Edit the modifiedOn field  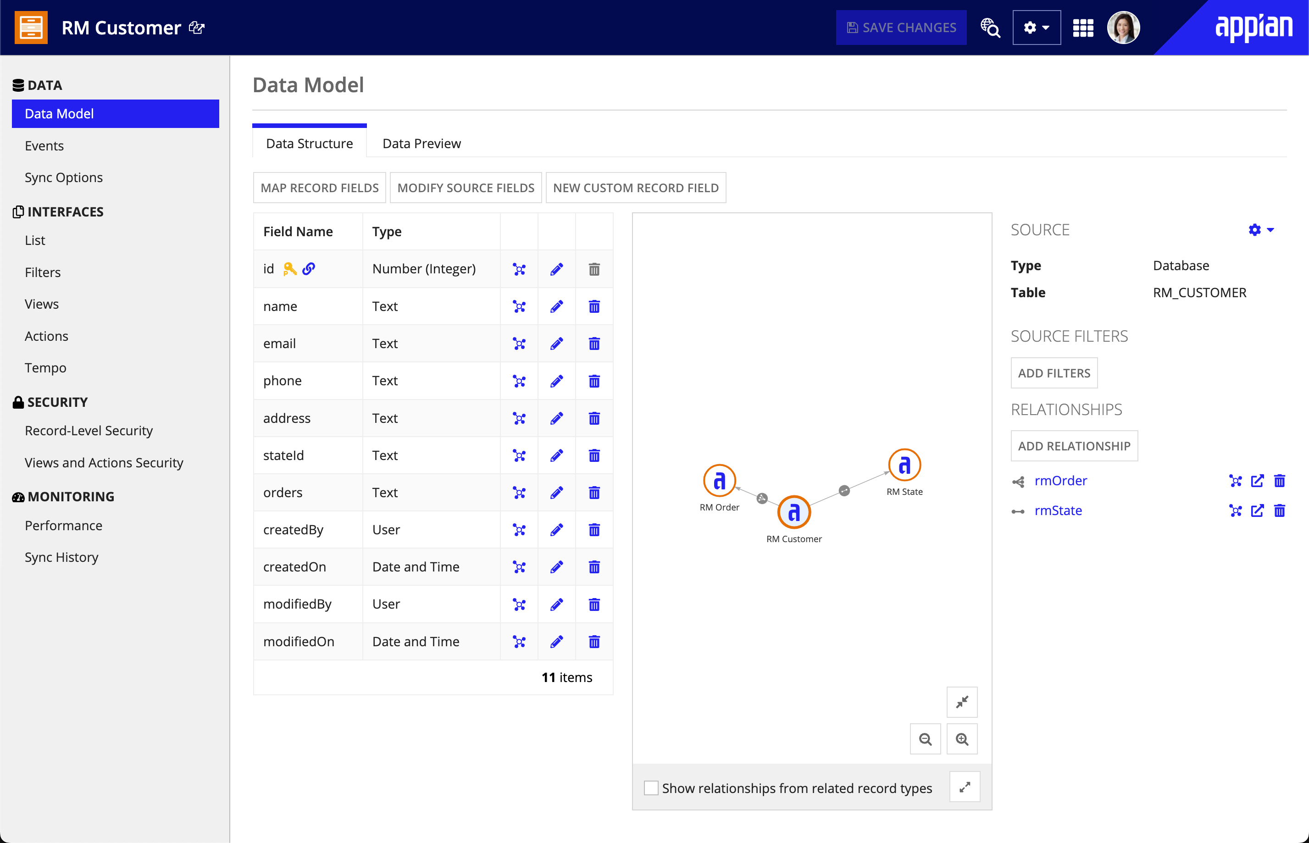coord(556,642)
